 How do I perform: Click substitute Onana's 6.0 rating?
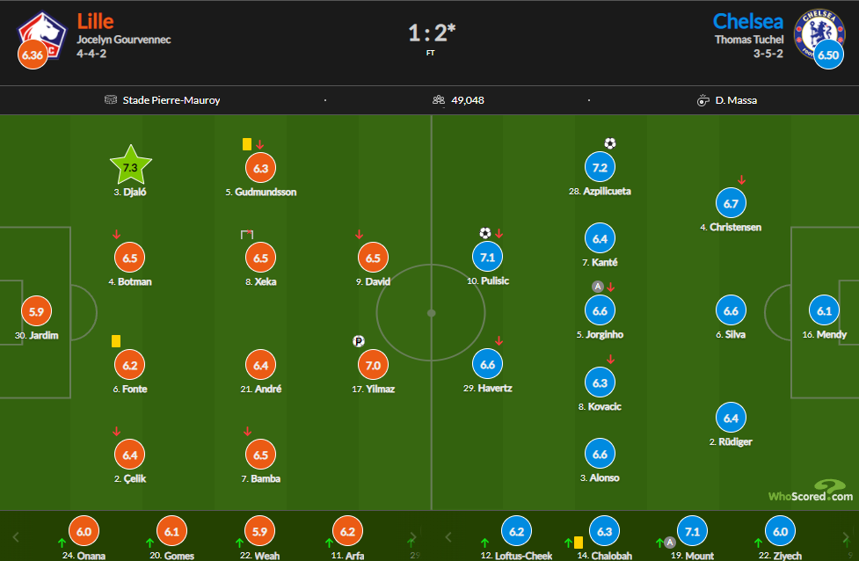pos(84,531)
